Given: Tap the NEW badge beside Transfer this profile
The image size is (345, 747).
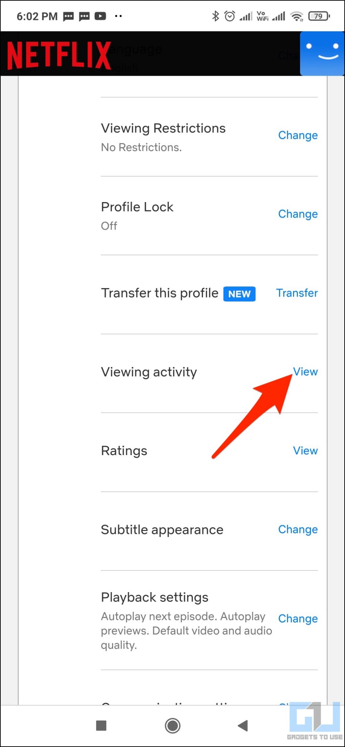Looking at the screenshot, I should [x=239, y=294].
